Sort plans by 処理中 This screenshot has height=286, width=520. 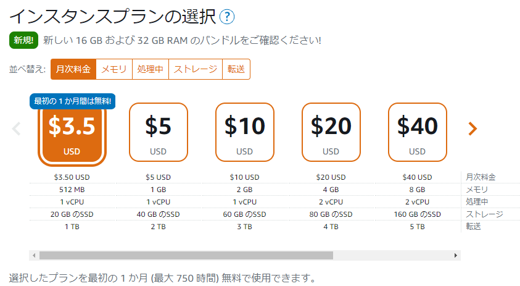click(x=151, y=69)
